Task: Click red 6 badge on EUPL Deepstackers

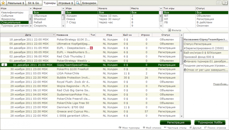Action: 91,48
